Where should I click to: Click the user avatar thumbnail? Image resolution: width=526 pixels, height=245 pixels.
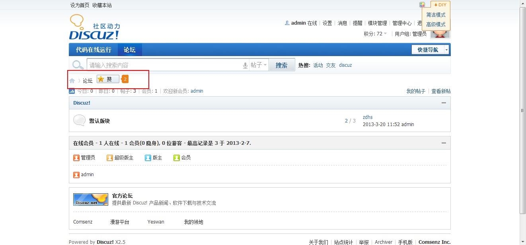(x=440, y=33)
